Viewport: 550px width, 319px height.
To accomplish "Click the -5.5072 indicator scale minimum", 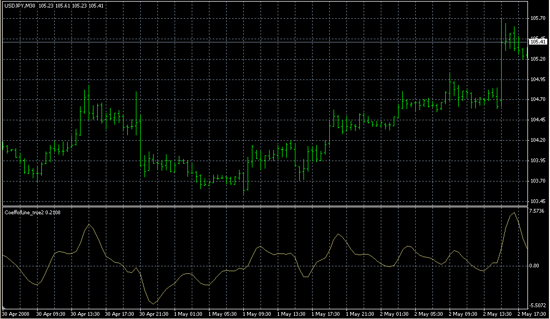I will 538,306.
